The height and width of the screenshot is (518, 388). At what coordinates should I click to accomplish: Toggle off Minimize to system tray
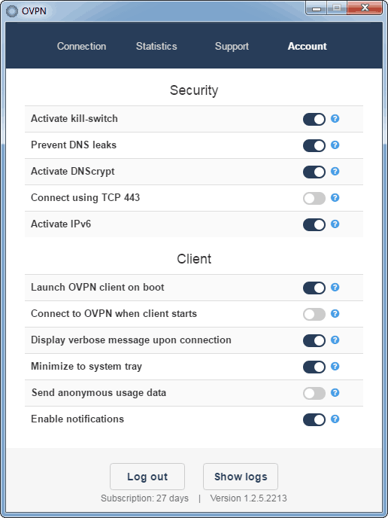click(314, 367)
